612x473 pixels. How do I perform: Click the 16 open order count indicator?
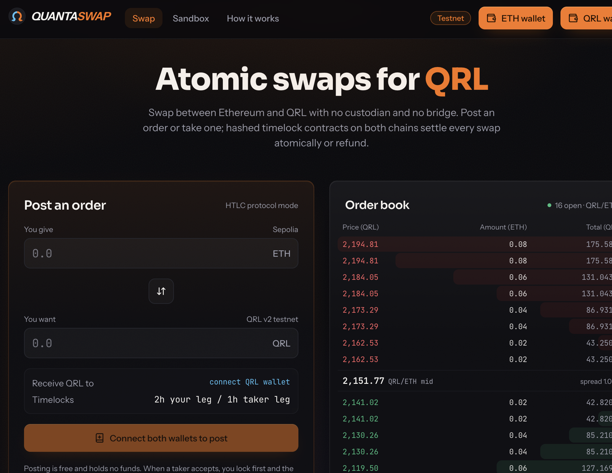[x=579, y=206]
